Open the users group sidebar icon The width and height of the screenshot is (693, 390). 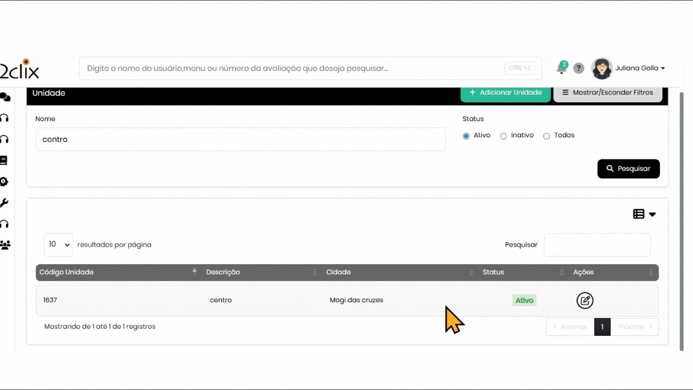(x=5, y=245)
